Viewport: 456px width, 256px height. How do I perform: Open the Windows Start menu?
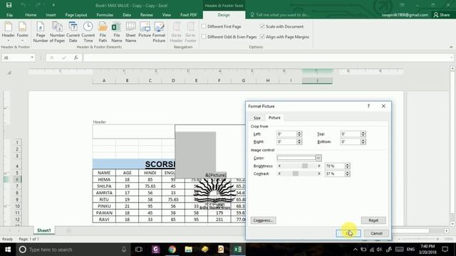(8, 250)
